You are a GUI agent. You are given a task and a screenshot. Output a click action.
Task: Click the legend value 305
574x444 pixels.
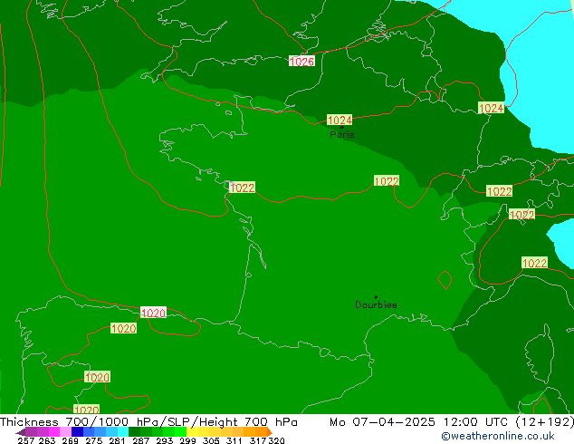click(x=211, y=440)
